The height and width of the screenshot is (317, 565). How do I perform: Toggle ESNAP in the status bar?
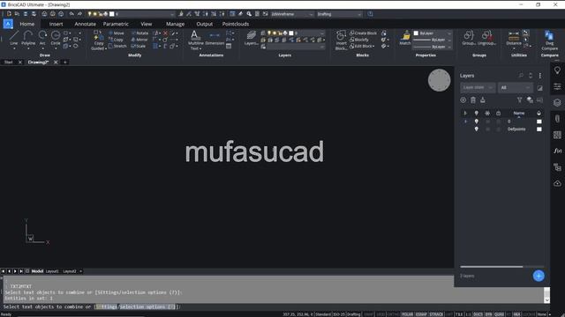421,314
